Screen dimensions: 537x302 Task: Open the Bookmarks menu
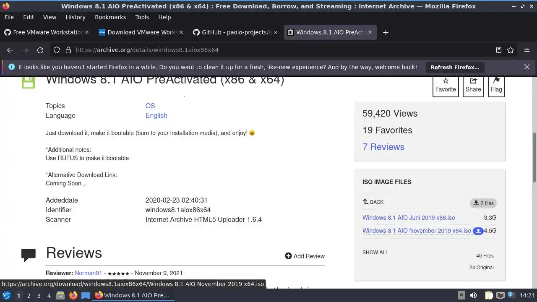110,17
